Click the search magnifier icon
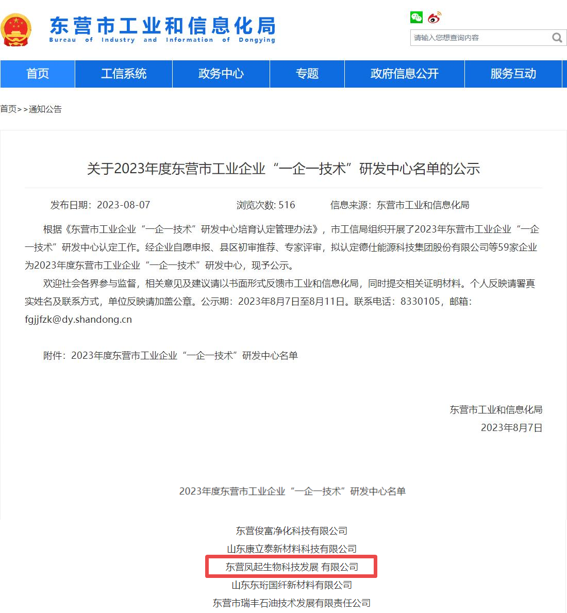Screen dimensions: 567x613 [x=557, y=38]
